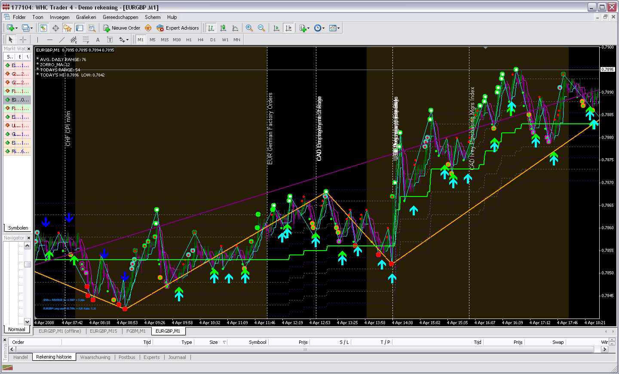Open the Periods clock icon
Screen dimensions: 619x374
point(317,28)
